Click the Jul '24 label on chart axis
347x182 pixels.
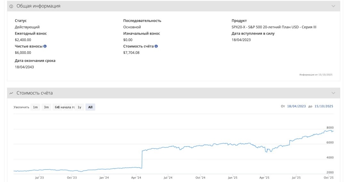tap(168, 178)
